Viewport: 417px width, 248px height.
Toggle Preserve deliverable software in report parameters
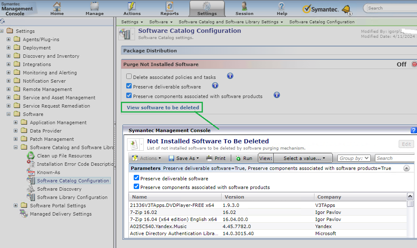tap(136, 178)
